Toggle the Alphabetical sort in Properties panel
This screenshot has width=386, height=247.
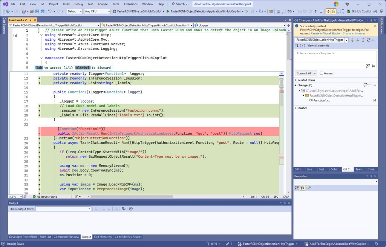(302, 187)
